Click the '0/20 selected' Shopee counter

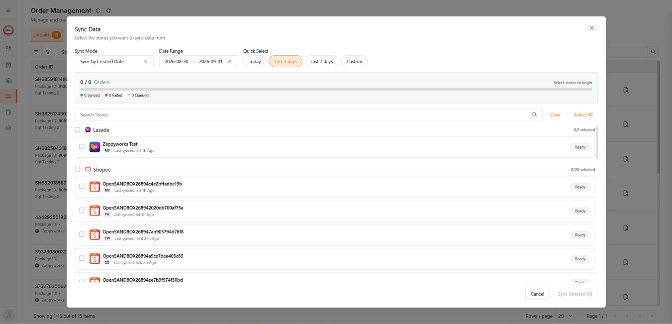click(583, 170)
